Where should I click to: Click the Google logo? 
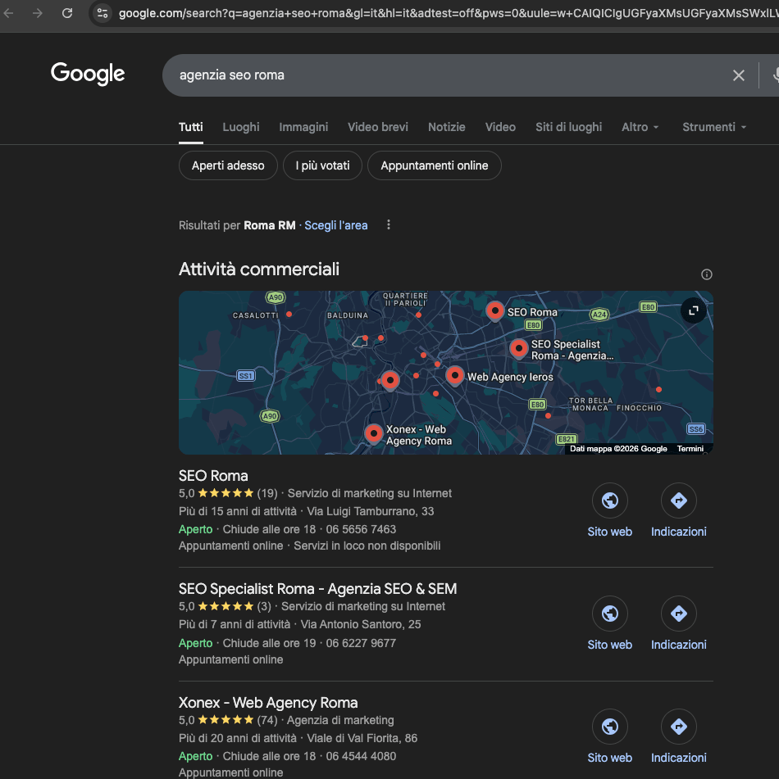click(88, 74)
